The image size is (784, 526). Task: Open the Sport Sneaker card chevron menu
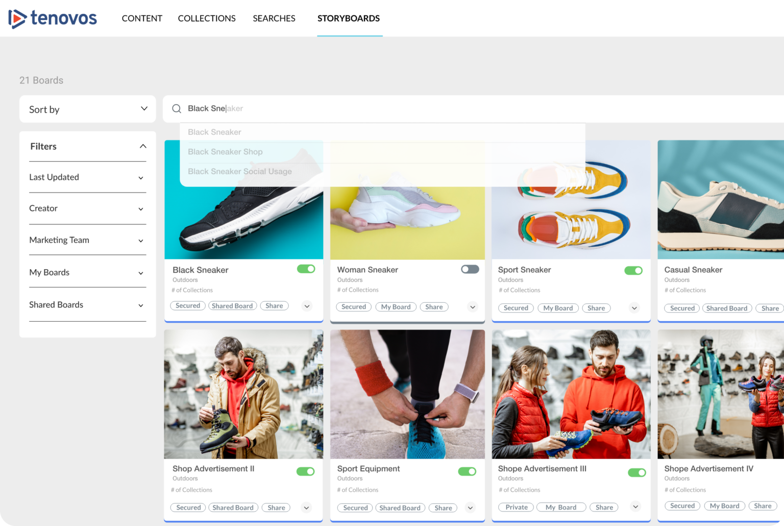tap(634, 308)
